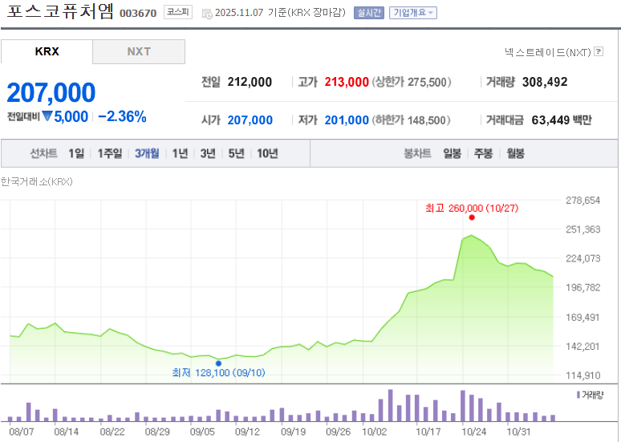Click the -2.36% change rate

tap(122, 116)
